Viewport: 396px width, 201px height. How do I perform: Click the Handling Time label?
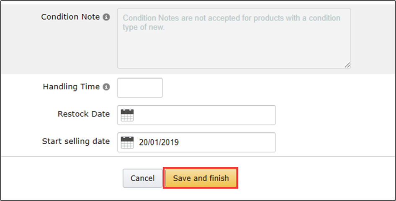[x=71, y=87]
